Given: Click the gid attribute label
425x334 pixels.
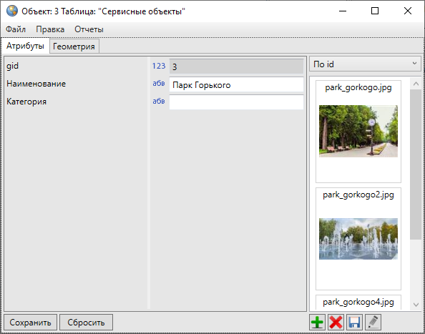Looking at the screenshot, I should click(12, 66).
